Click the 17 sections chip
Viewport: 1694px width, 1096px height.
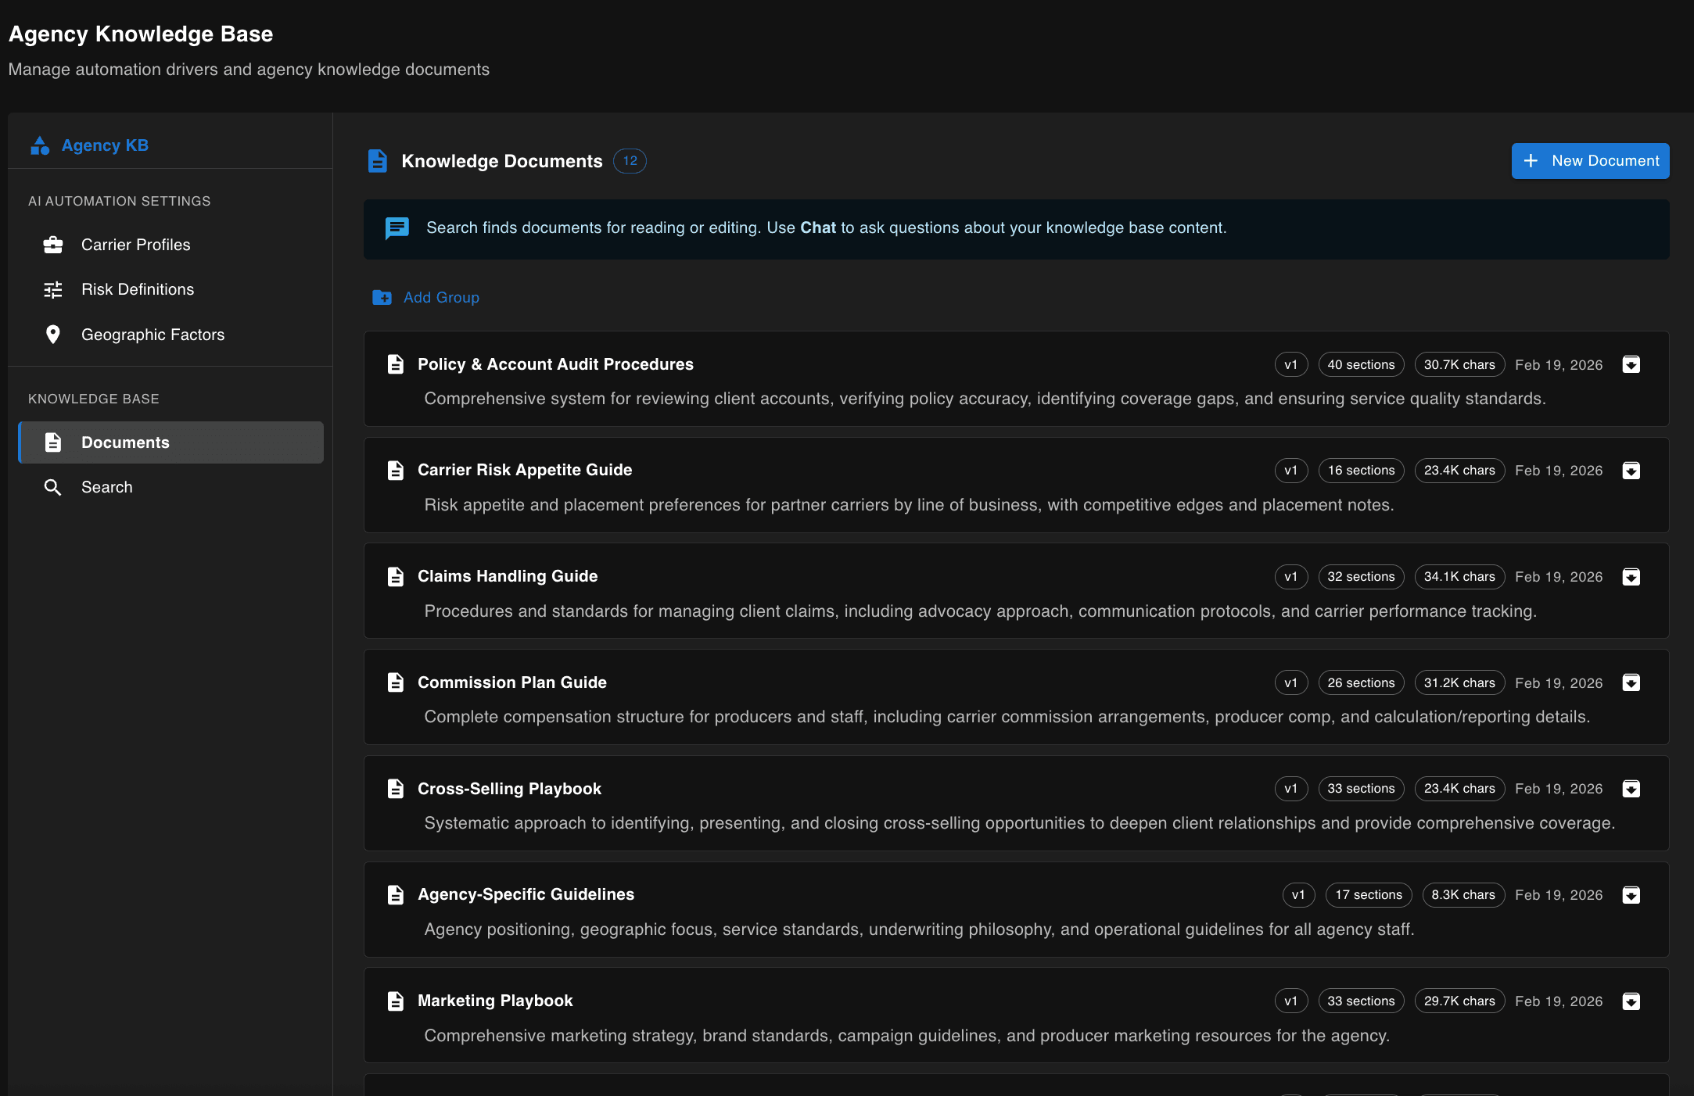[x=1369, y=895]
